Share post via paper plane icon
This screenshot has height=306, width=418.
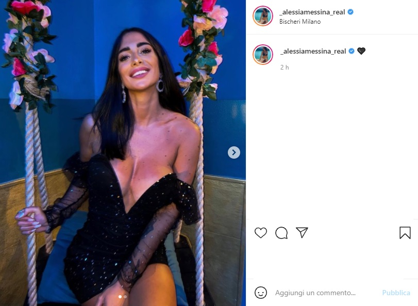(302, 232)
